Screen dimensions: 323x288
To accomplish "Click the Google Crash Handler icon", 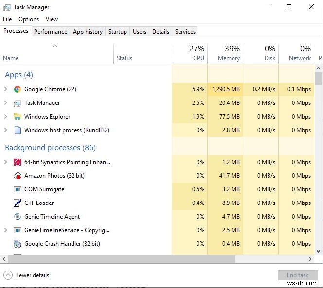I will [18, 244].
